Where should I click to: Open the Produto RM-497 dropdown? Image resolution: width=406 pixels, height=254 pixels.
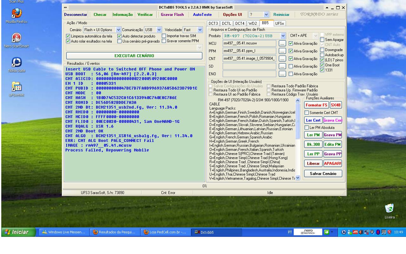pyautogui.click(x=283, y=36)
